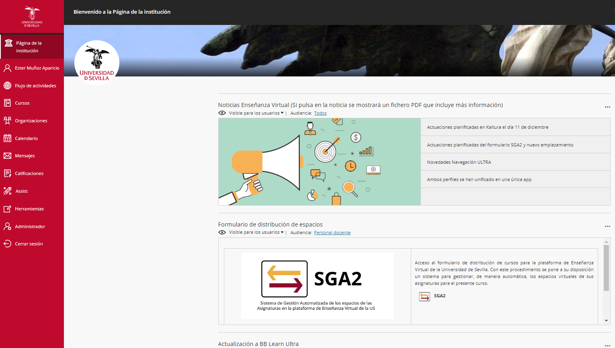Click the 'Actualización a BB Learn Ultra' heading
This screenshot has width=615, height=348.
[x=258, y=344]
